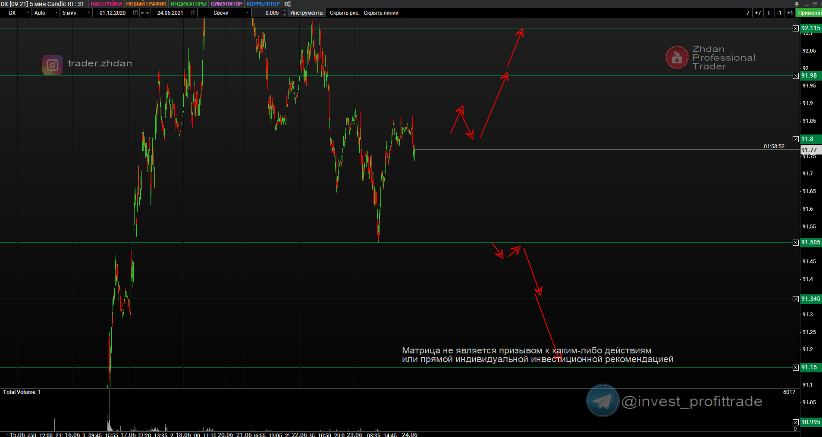This screenshot has width=822, height=437.
Task: Open the КОРРЕЛЯТОР menu
Action: (263, 4)
